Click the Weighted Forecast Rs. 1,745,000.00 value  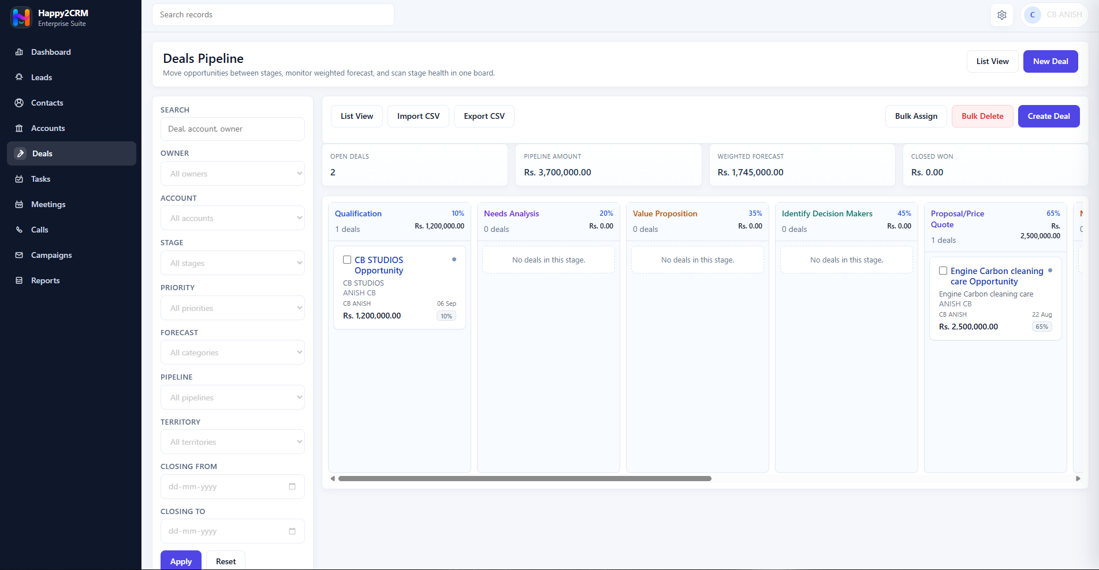coord(750,172)
